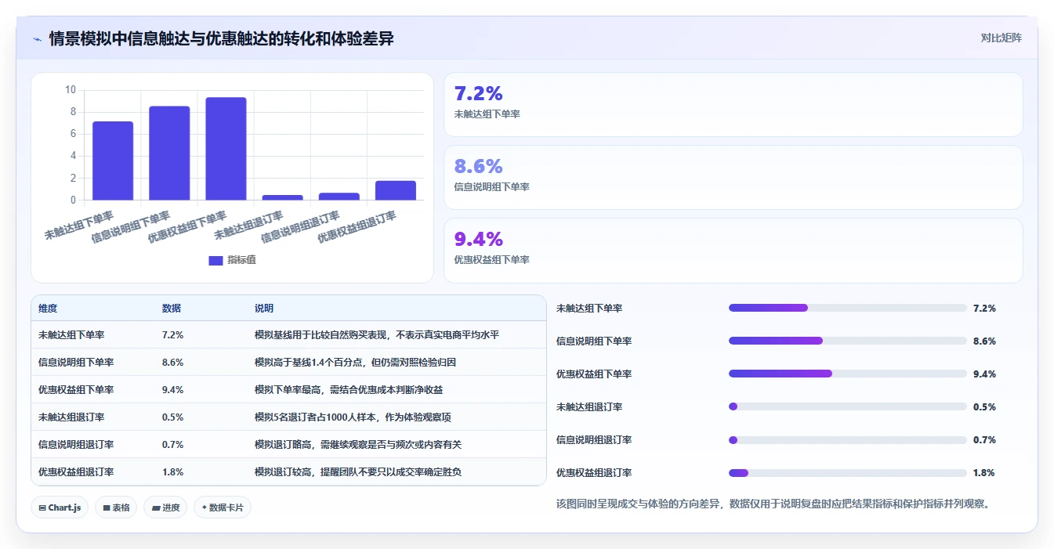This screenshot has height=549, width=1054.
Task: Click the 9.4% data card
Action: pyautogui.click(x=733, y=251)
